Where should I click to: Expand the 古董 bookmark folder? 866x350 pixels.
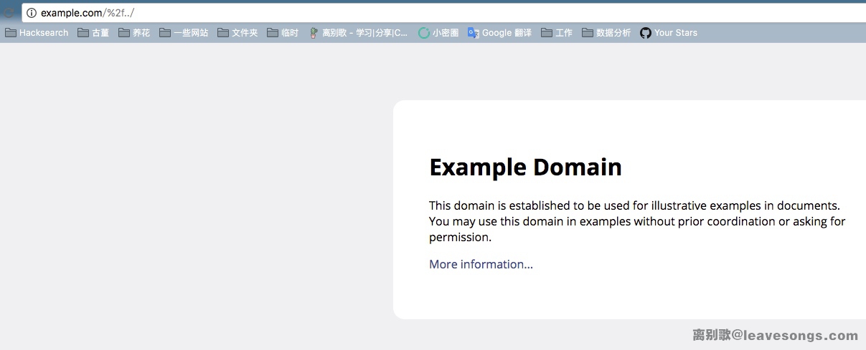click(x=93, y=33)
